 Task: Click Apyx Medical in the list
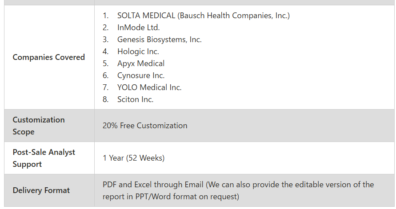(141, 63)
